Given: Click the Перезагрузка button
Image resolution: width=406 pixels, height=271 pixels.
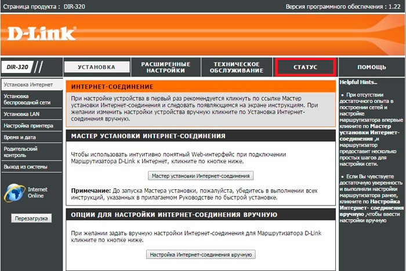Looking at the screenshot, I should 31,218.
